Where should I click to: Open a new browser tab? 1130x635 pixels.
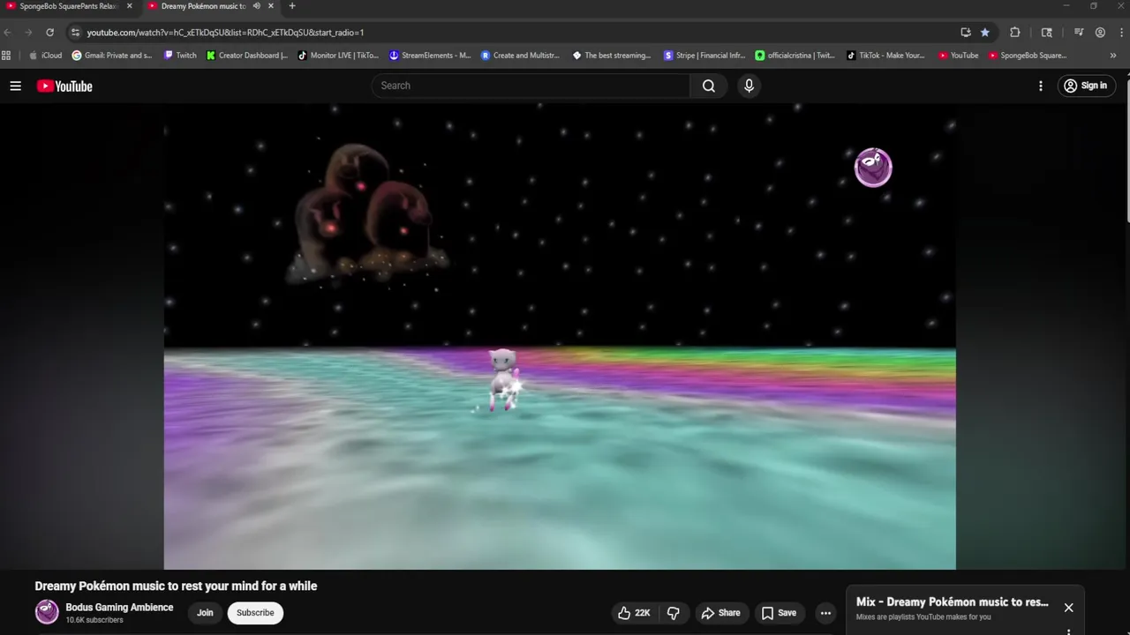point(292,6)
